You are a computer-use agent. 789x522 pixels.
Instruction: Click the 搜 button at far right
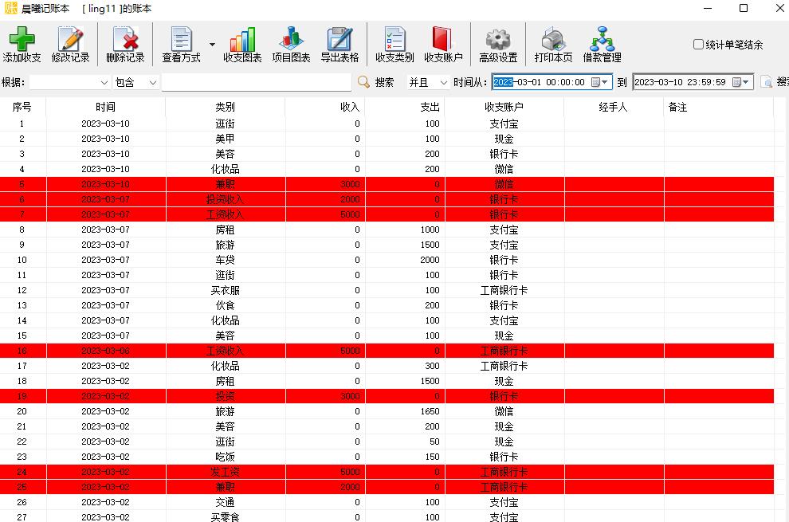(x=777, y=81)
